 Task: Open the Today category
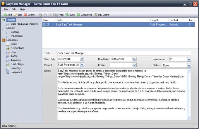[x=14, y=56]
